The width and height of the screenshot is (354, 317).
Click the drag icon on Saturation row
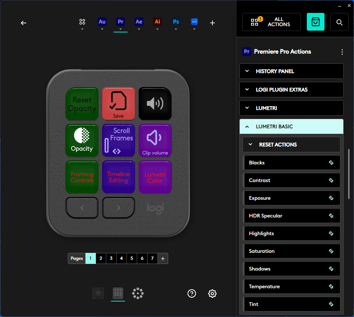pos(331,251)
